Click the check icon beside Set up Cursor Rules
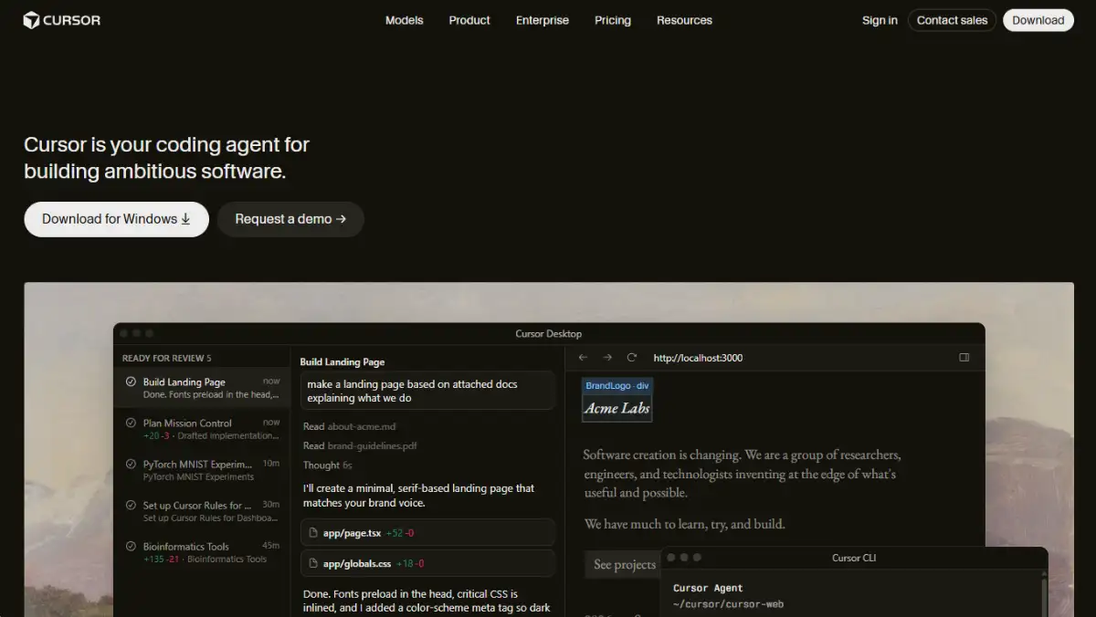1096x617 pixels. click(x=131, y=505)
